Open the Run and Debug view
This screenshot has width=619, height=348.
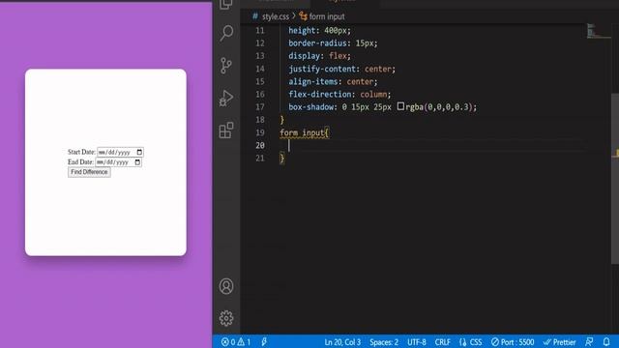click(226, 98)
